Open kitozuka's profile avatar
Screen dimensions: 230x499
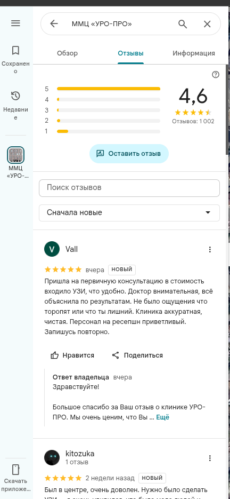[x=52, y=457]
